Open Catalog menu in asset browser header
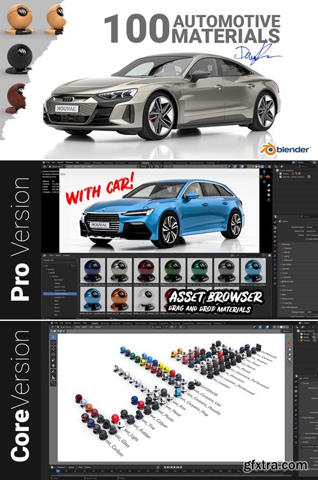Screen dimensions: 318x480 click(66, 255)
